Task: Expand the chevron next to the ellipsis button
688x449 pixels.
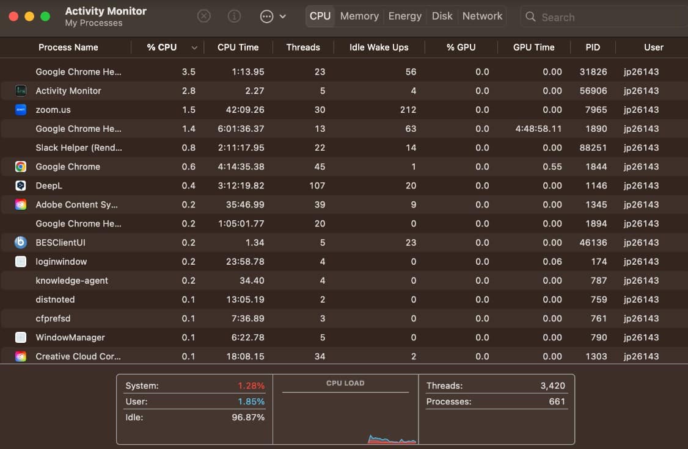Action: [x=283, y=16]
